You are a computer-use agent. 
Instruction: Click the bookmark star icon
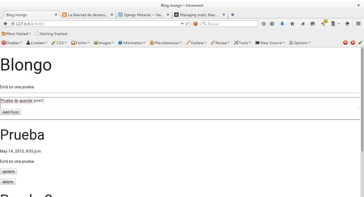click(264, 24)
